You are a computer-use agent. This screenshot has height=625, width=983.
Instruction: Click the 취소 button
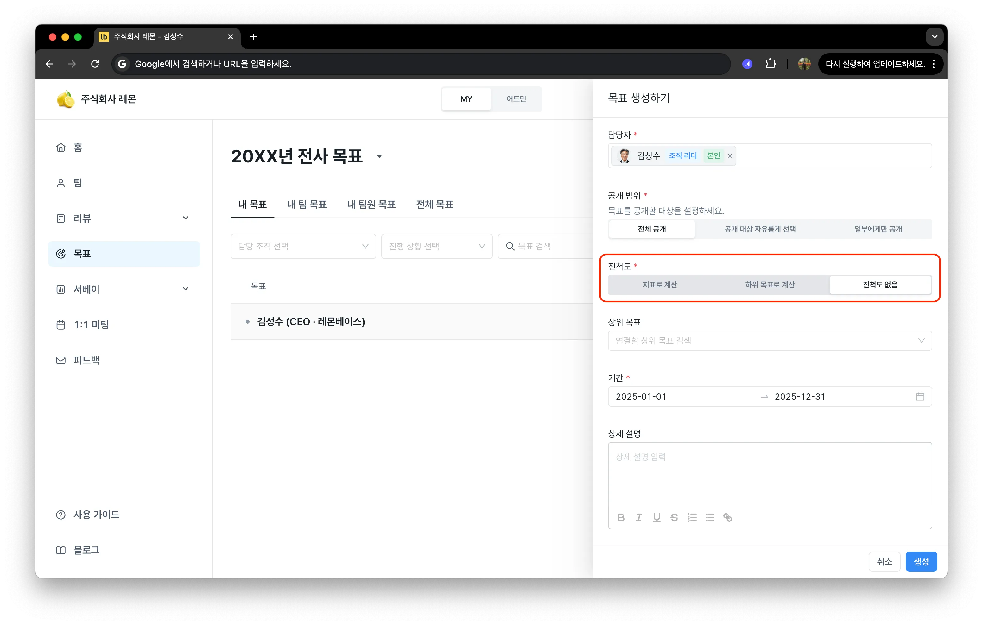click(x=884, y=561)
